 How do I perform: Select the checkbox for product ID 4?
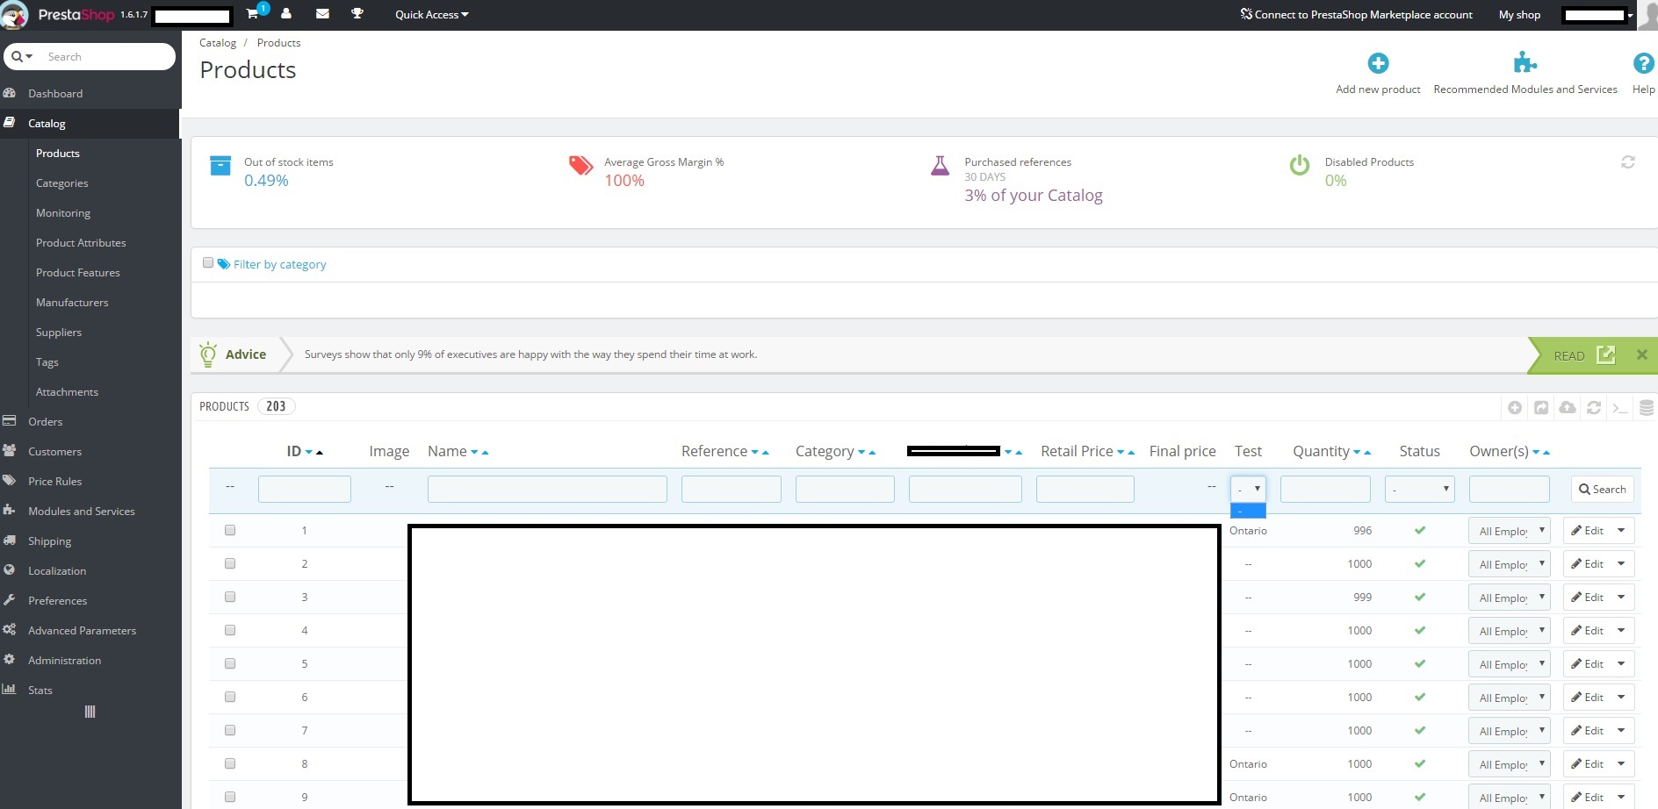click(x=230, y=630)
